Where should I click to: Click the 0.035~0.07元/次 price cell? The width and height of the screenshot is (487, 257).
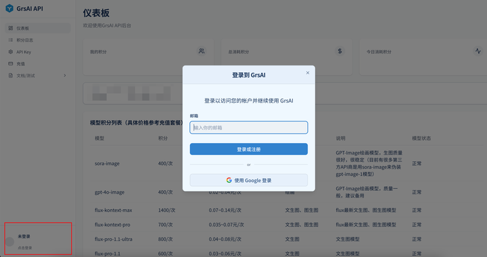click(x=226, y=225)
